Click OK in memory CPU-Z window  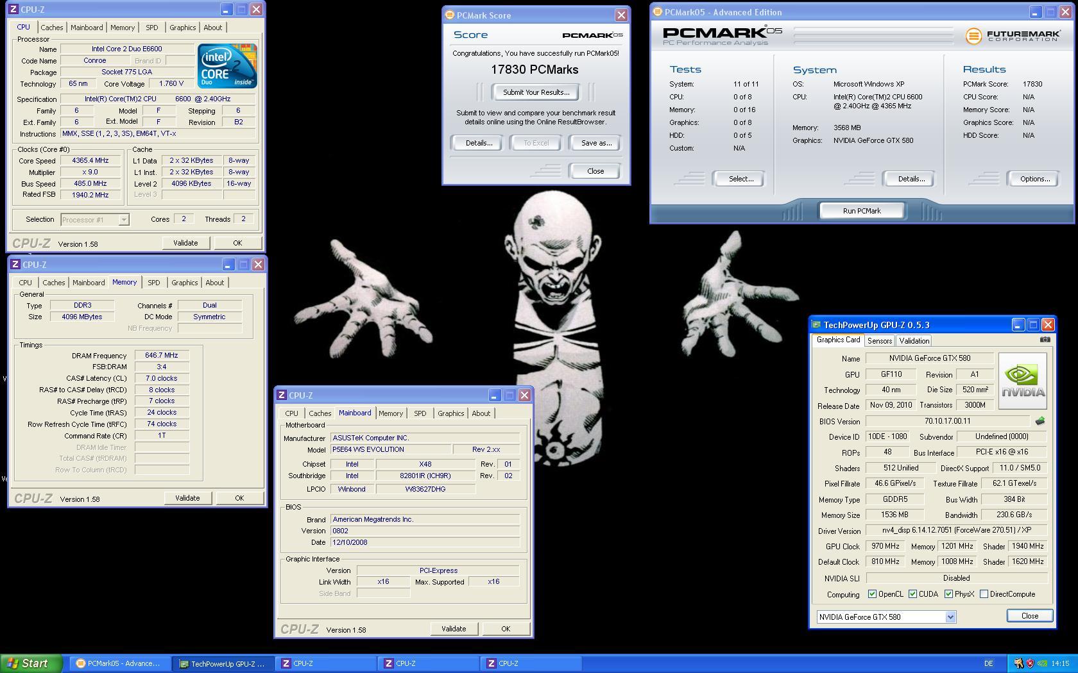[239, 498]
